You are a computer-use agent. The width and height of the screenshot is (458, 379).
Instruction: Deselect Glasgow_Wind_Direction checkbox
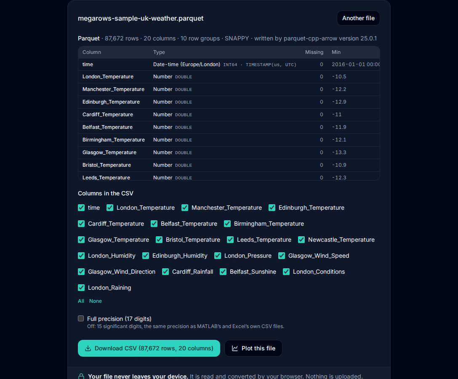(81, 272)
